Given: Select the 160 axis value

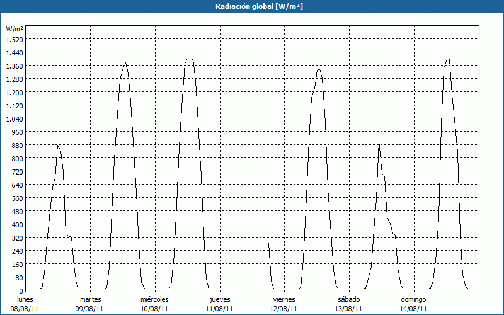Looking at the screenshot, I should coord(18,265).
